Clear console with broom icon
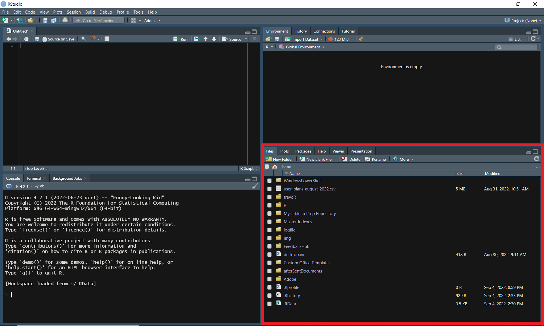This screenshot has height=326, width=544. [x=255, y=186]
